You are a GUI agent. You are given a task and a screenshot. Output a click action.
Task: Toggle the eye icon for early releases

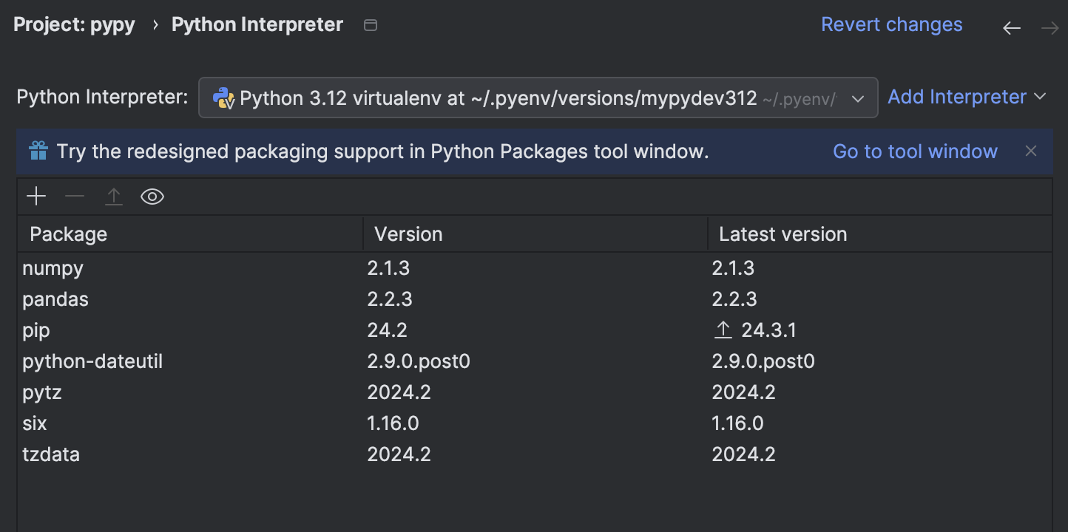coord(152,197)
